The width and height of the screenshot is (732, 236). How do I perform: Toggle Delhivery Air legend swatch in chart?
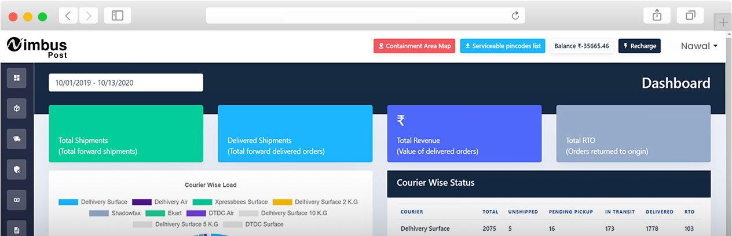(x=142, y=202)
